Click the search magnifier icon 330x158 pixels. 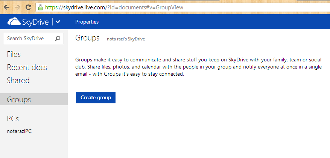58,39
